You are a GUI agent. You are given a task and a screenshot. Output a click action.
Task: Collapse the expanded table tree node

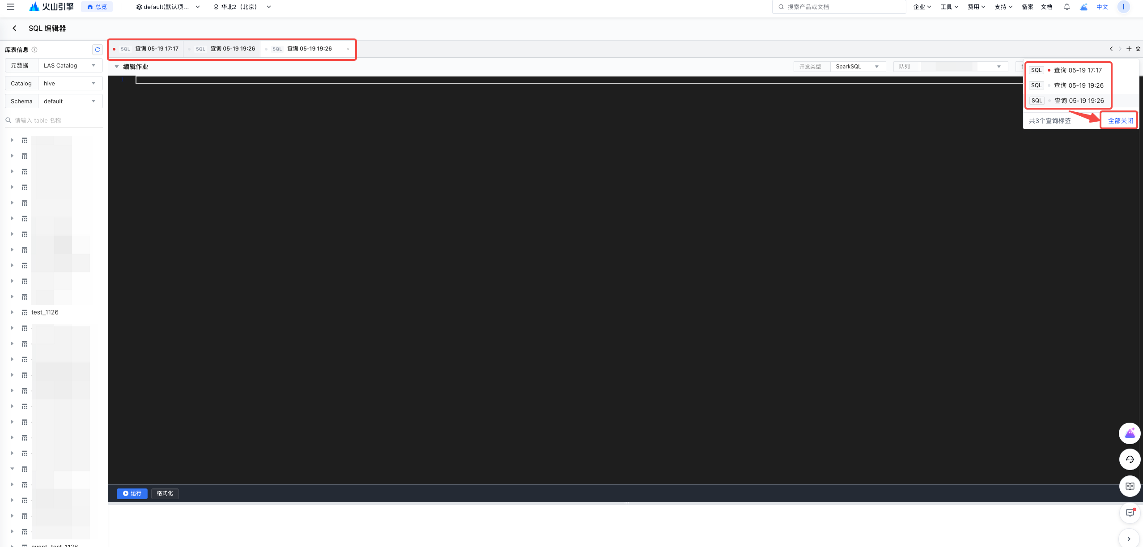[x=12, y=469]
